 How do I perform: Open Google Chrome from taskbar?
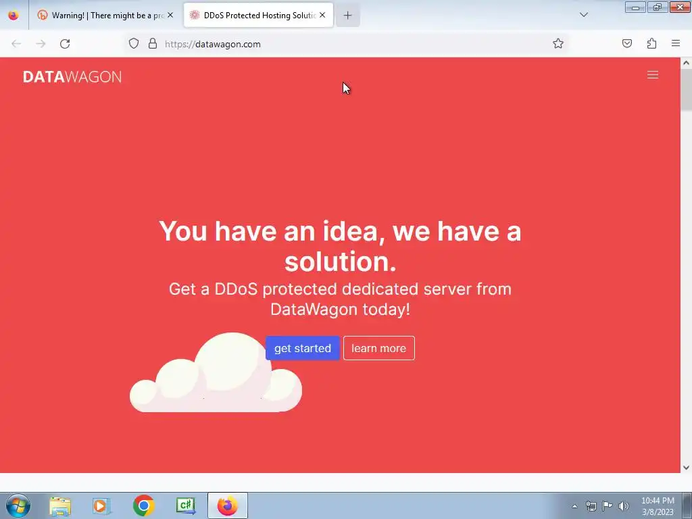pos(143,506)
